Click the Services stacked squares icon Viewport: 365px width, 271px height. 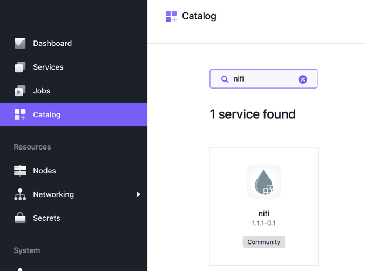20,67
